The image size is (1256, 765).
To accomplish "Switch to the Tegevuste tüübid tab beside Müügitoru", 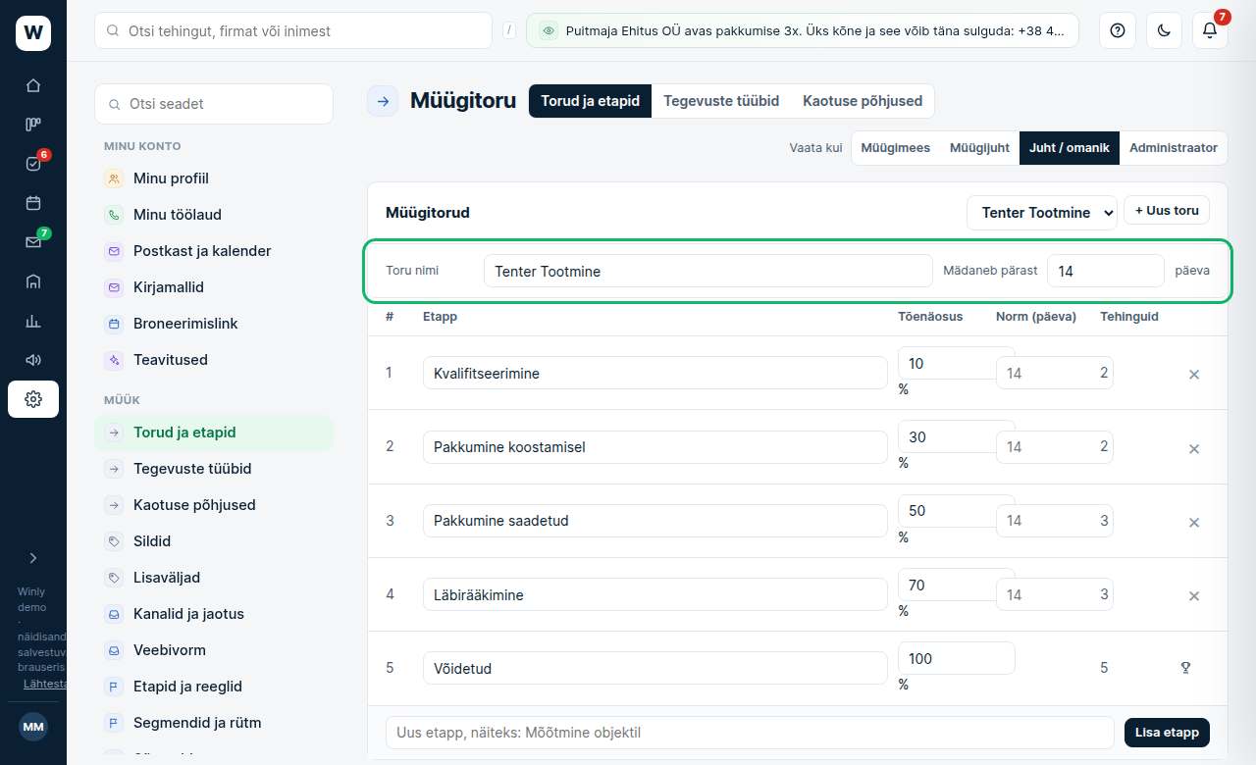I will click(721, 101).
